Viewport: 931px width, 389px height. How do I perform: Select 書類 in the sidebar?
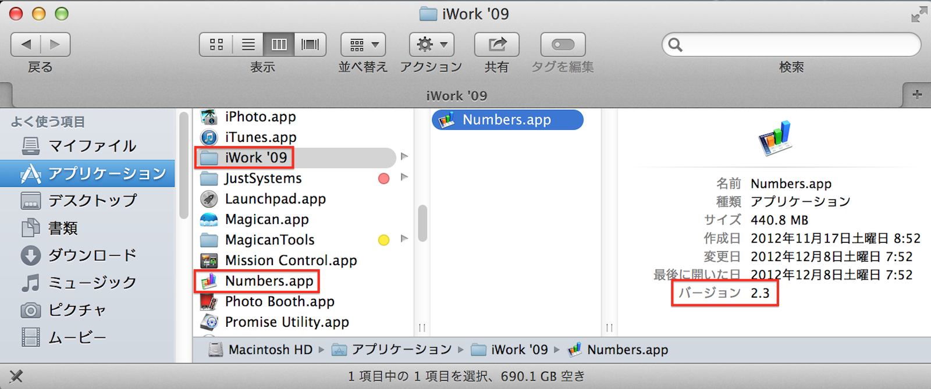point(87,228)
